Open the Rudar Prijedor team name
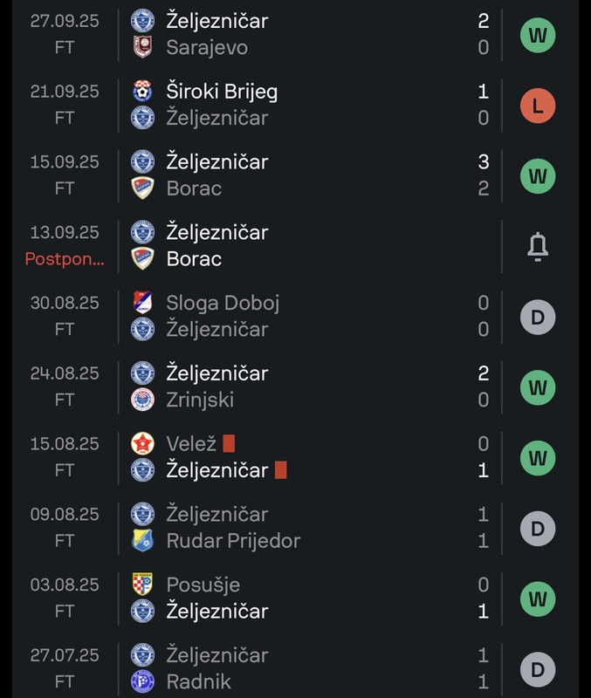The image size is (591, 698). point(233,541)
